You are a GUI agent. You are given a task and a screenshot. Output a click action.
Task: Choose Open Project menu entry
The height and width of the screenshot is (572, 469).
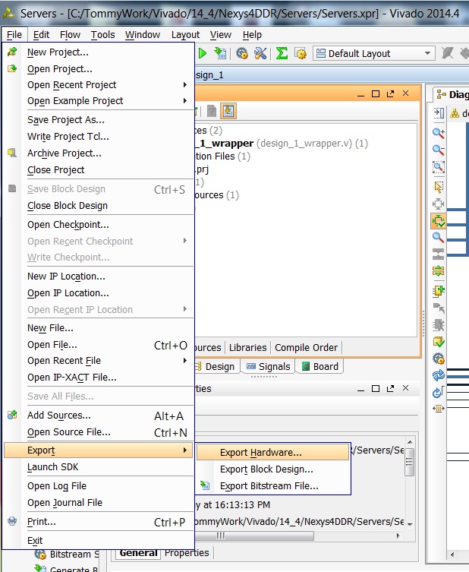click(99, 69)
